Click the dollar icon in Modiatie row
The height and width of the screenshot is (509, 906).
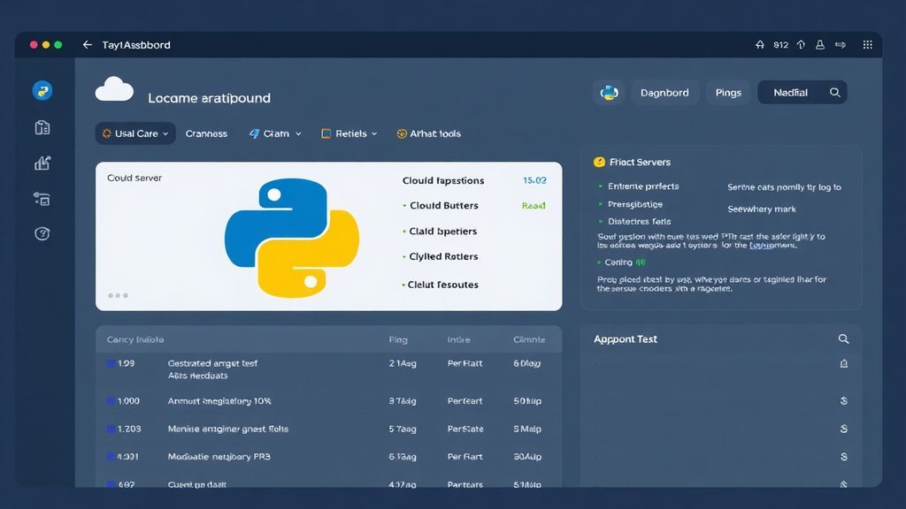pos(843,457)
